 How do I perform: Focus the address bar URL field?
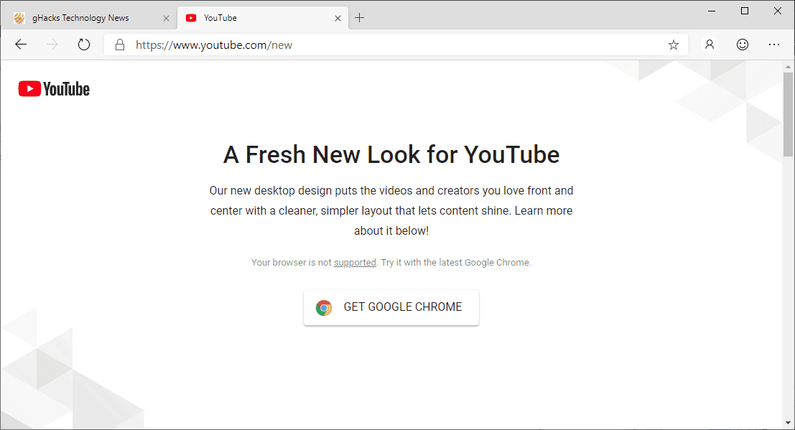(x=396, y=45)
